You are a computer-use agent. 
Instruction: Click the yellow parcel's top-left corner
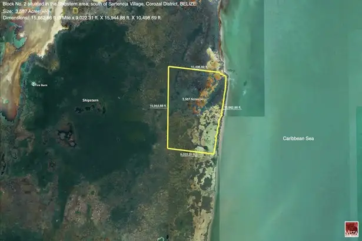click(168, 67)
